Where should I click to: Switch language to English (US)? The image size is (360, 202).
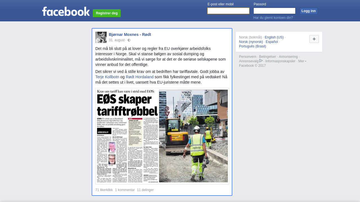[x=274, y=37]
